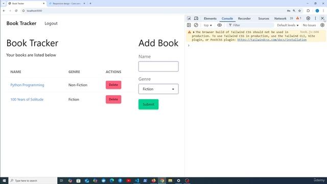Open console settings gear beside No Issues
Viewport: 327px width, 184px height.
click(322, 25)
